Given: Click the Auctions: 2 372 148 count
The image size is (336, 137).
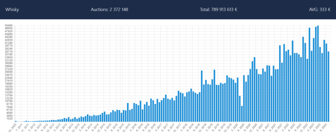Looking at the screenshot, I should tap(109, 9).
